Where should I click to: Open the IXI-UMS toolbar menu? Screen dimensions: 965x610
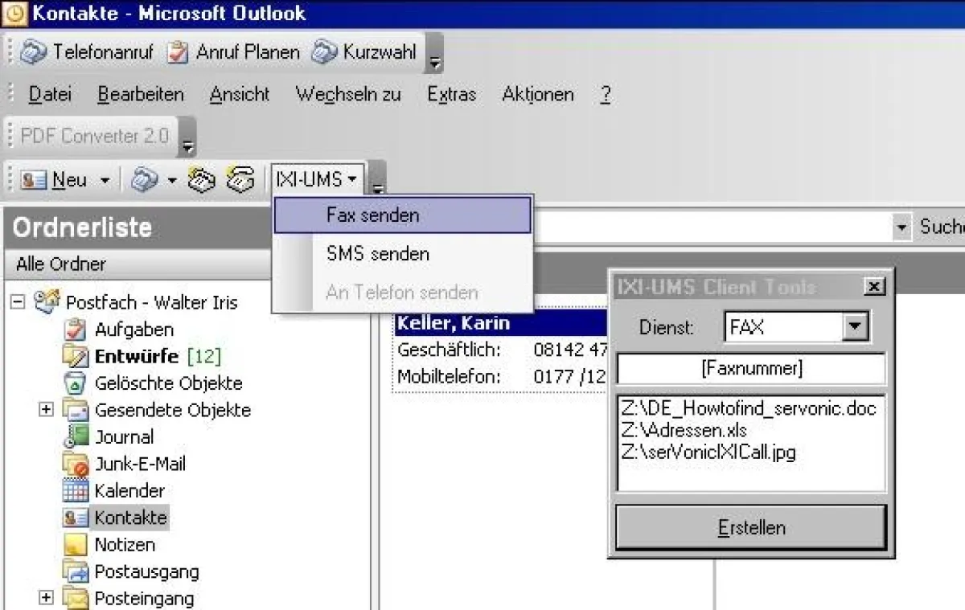click(317, 178)
